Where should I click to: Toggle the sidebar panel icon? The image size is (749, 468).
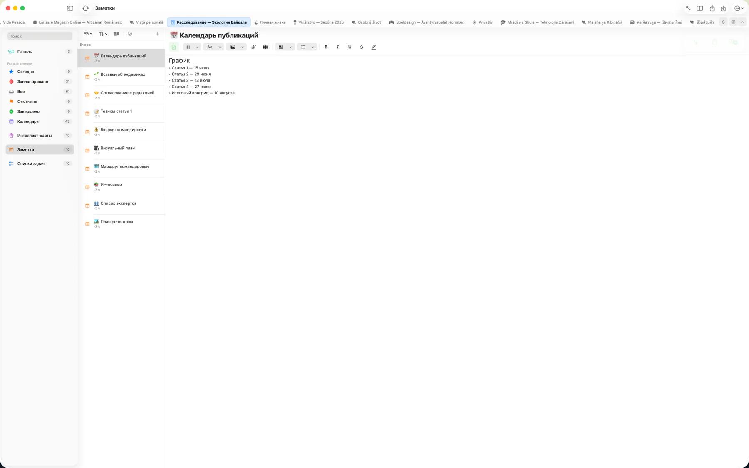point(70,8)
